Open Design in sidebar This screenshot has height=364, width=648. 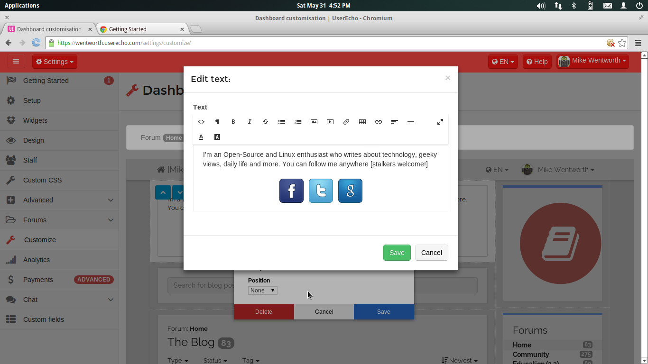59,140
